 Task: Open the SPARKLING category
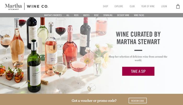pos(108,15)
